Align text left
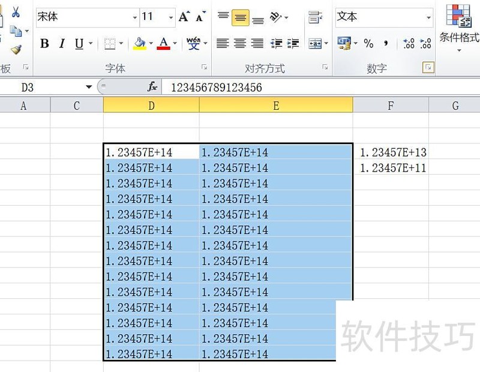Screen dimensions: 480x372 coord(223,43)
